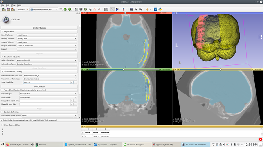Image resolution: width=263 pixels, height=147 pixels.
Task: Enable the Show Zoomed Slice checkbox
Action: tap(2, 125)
